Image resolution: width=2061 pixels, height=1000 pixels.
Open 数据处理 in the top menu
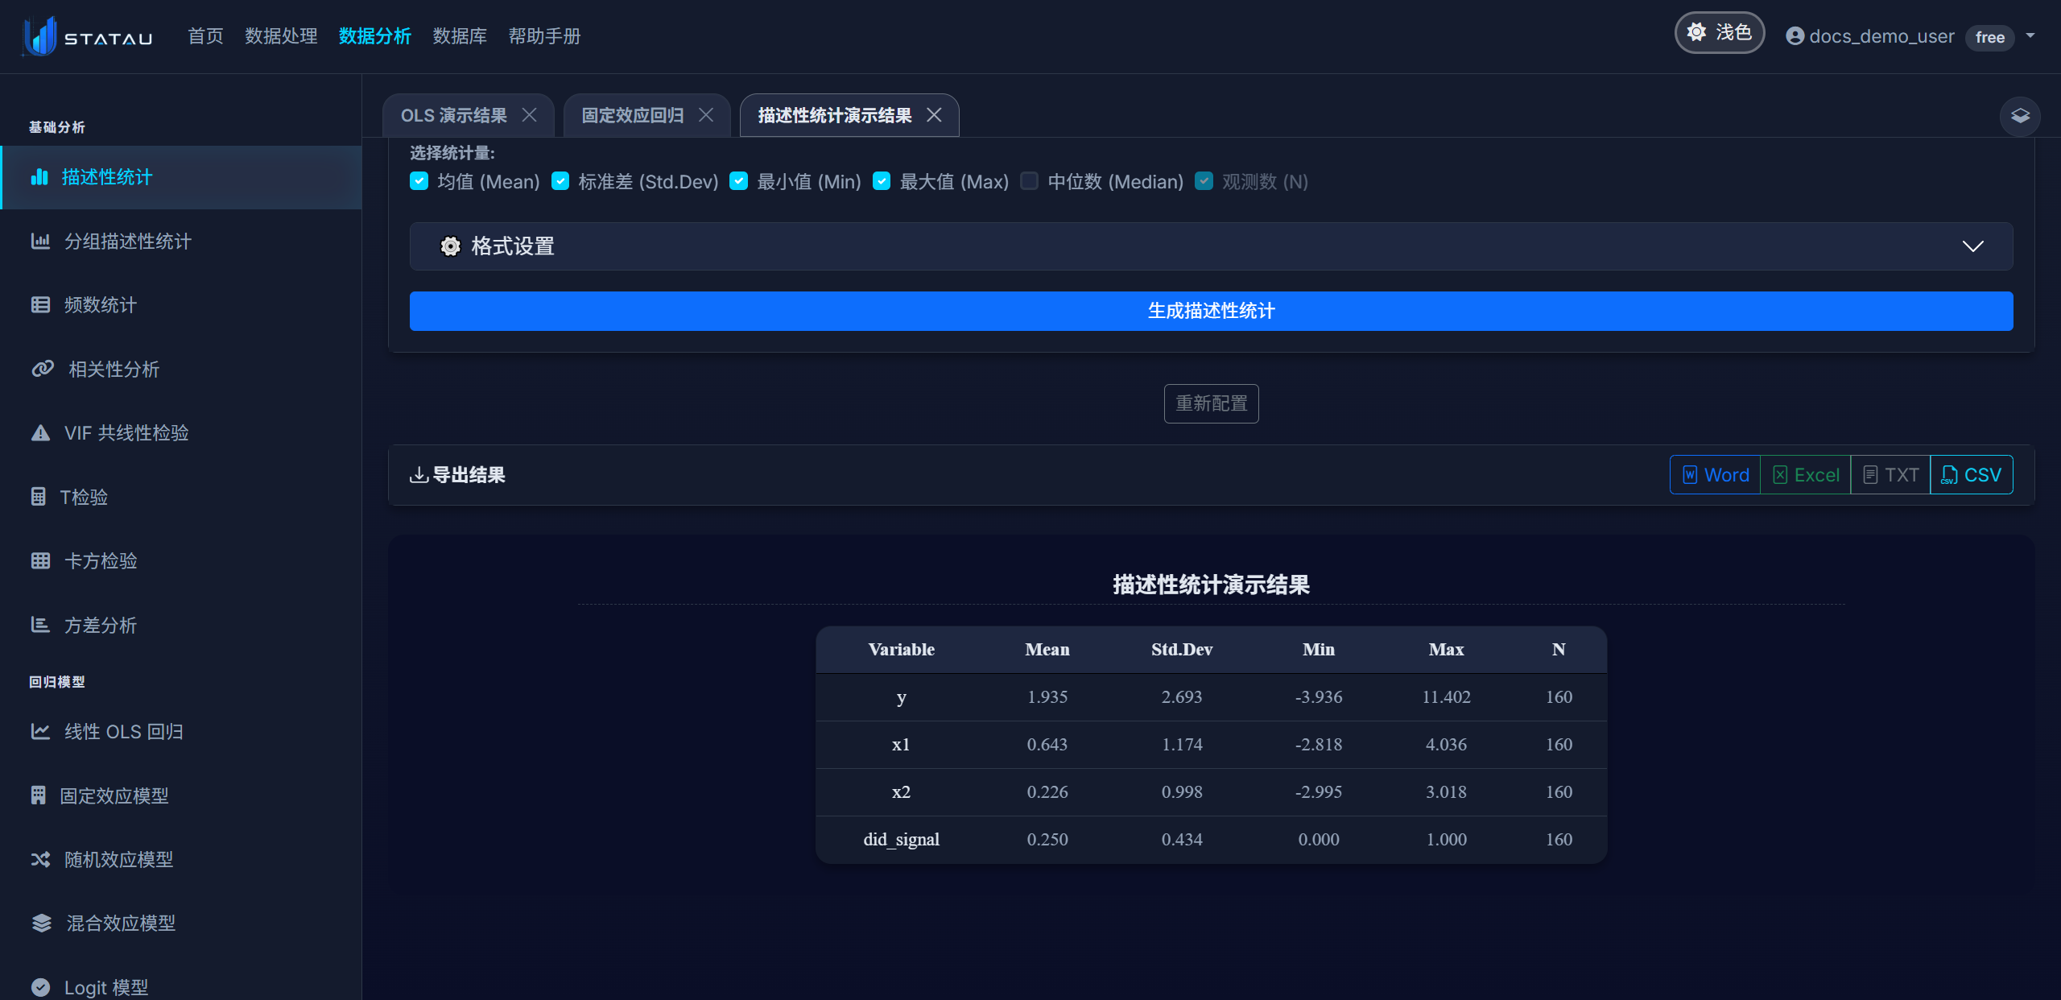point(281,36)
